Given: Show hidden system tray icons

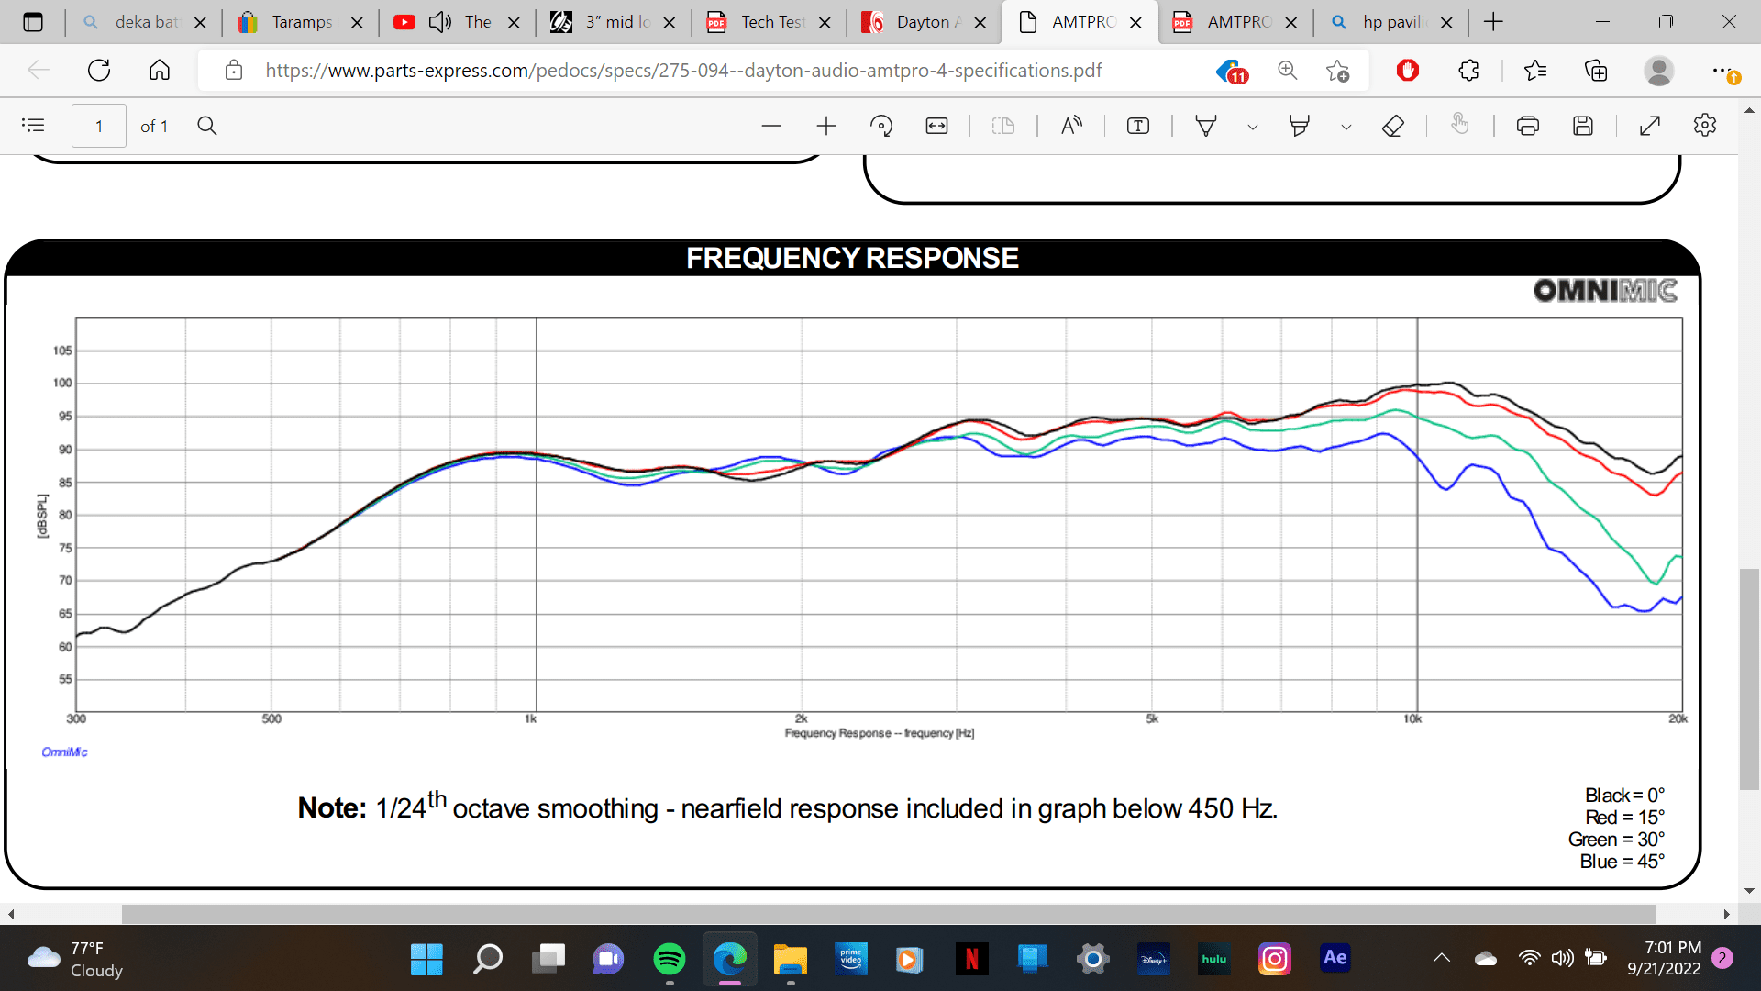Looking at the screenshot, I should point(1442,958).
